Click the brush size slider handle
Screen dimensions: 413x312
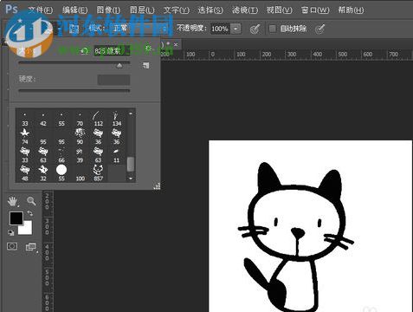(119, 66)
